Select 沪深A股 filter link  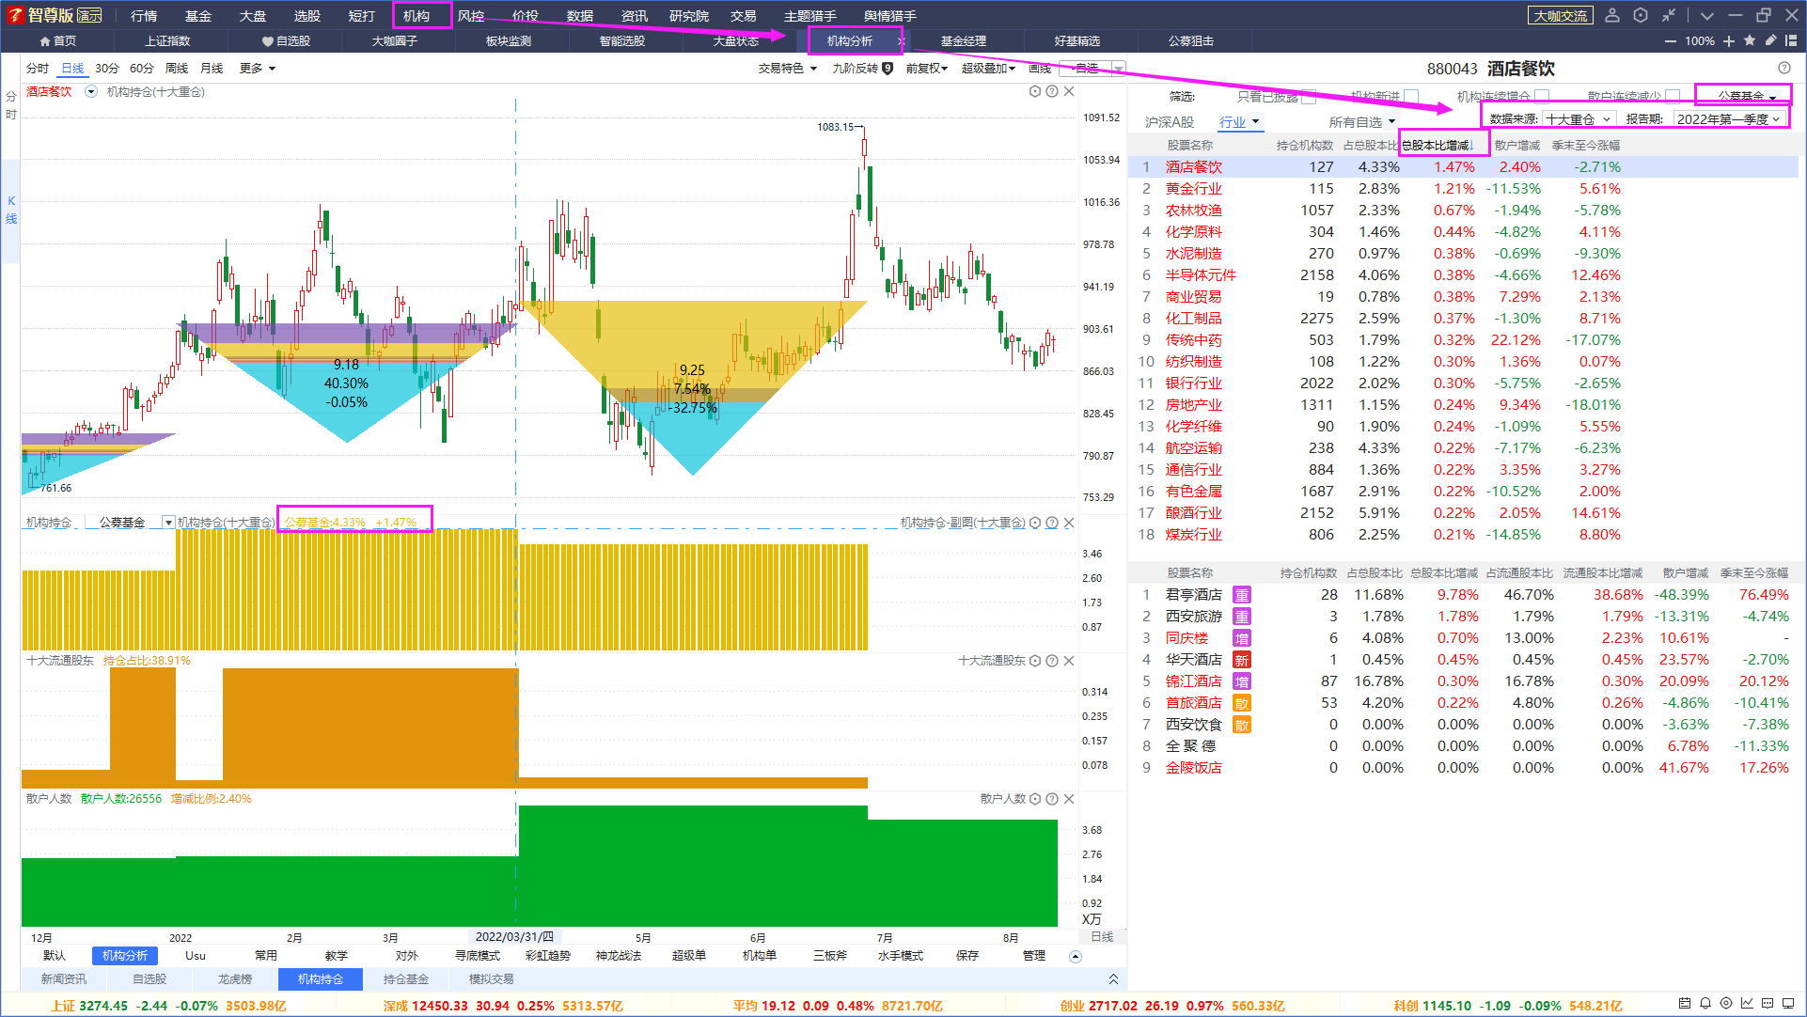[1169, 122]
